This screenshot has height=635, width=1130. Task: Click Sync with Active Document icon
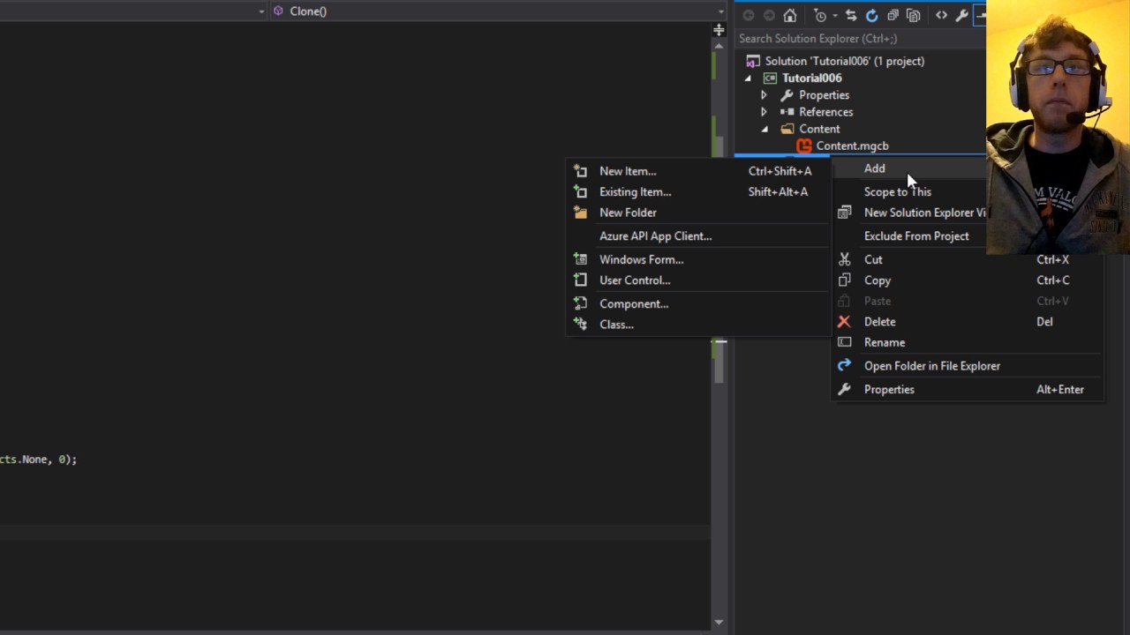point(851,15)
